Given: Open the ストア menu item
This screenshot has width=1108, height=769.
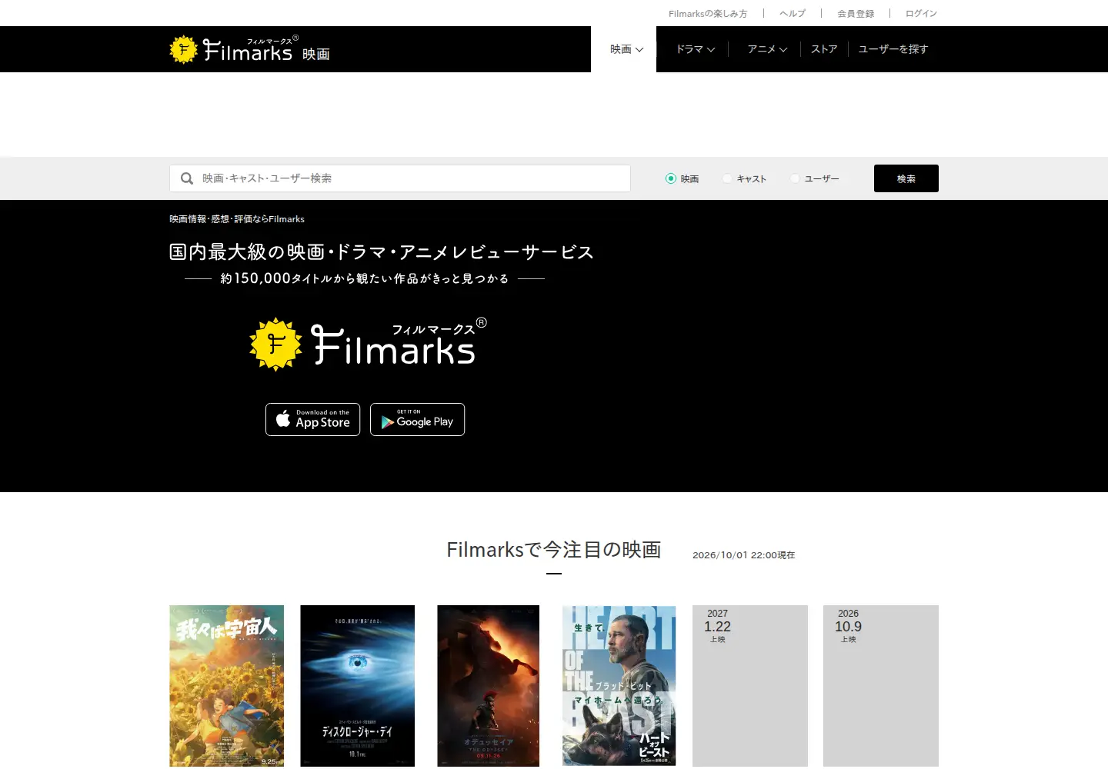Looking at the screenshot, I should point(824,49).
